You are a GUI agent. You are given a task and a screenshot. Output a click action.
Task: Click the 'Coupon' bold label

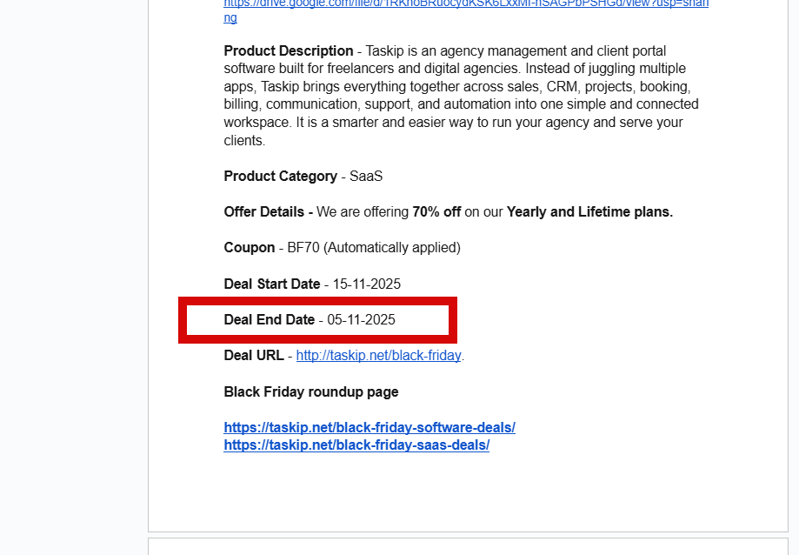[250, 248]
